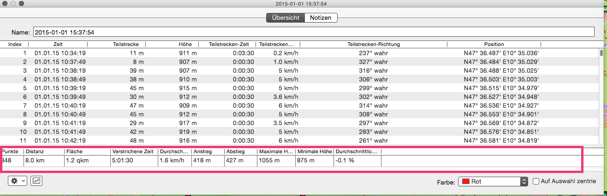Click the Teilstrecken-Zeit column header

(229, 44)
